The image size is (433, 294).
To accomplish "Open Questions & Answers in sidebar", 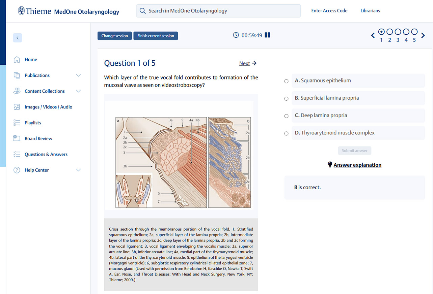I will (x=46, y=154).
